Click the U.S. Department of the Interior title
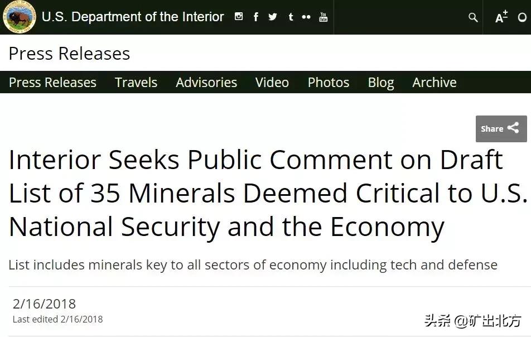531x337 pixels. pos(133,17)
